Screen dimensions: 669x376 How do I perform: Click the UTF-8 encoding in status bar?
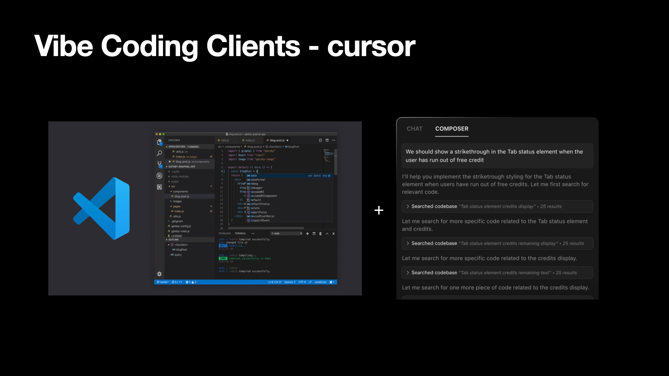[x=302, y=282]
